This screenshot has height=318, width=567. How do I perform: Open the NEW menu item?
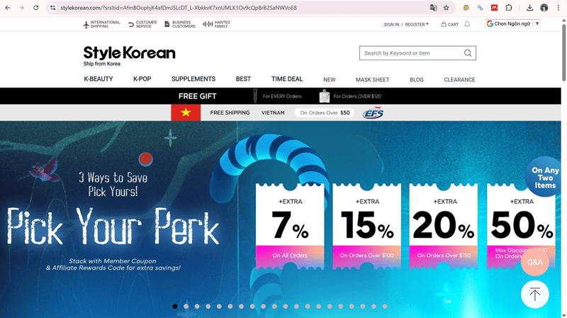pyautogui.click(x=330, y=79)
